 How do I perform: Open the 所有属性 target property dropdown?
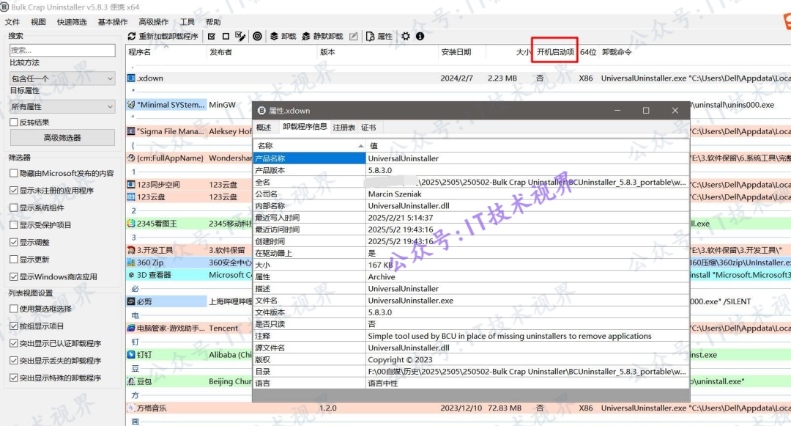coord(62,106)
